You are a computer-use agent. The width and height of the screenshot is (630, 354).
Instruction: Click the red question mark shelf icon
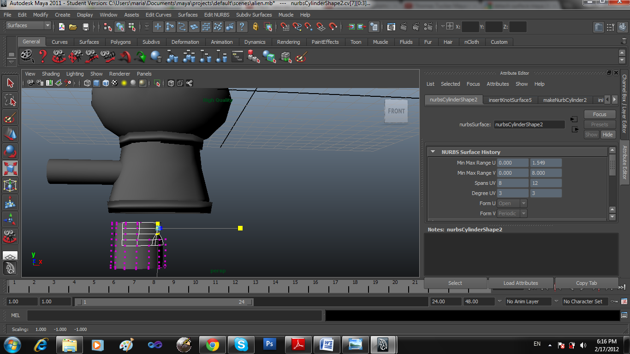pos(43,57)
